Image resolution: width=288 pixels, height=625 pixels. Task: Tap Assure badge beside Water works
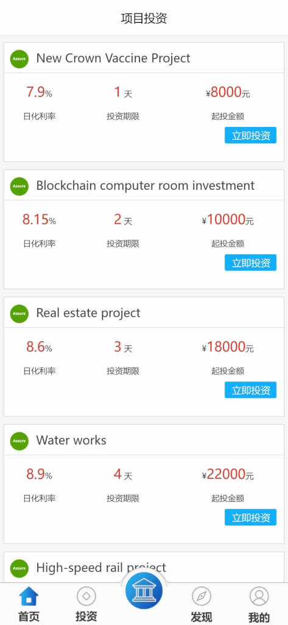pos(19,441)
